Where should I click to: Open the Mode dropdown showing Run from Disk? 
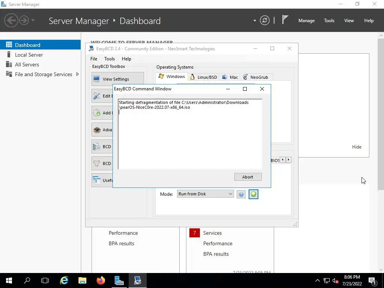coord(205,194)
